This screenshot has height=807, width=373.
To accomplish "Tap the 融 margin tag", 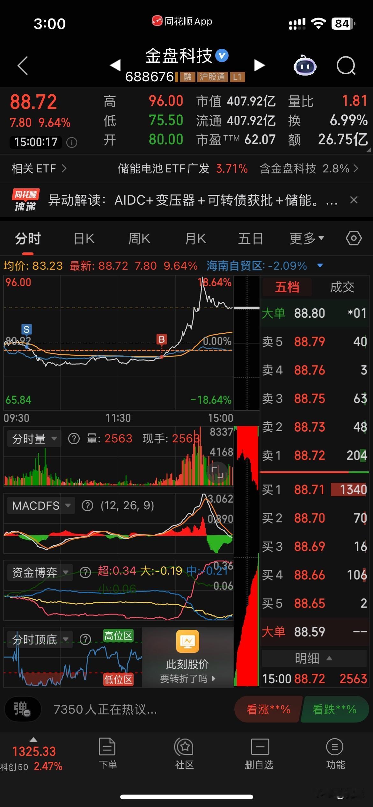I will pyautogui.click(x=187, y=77).
